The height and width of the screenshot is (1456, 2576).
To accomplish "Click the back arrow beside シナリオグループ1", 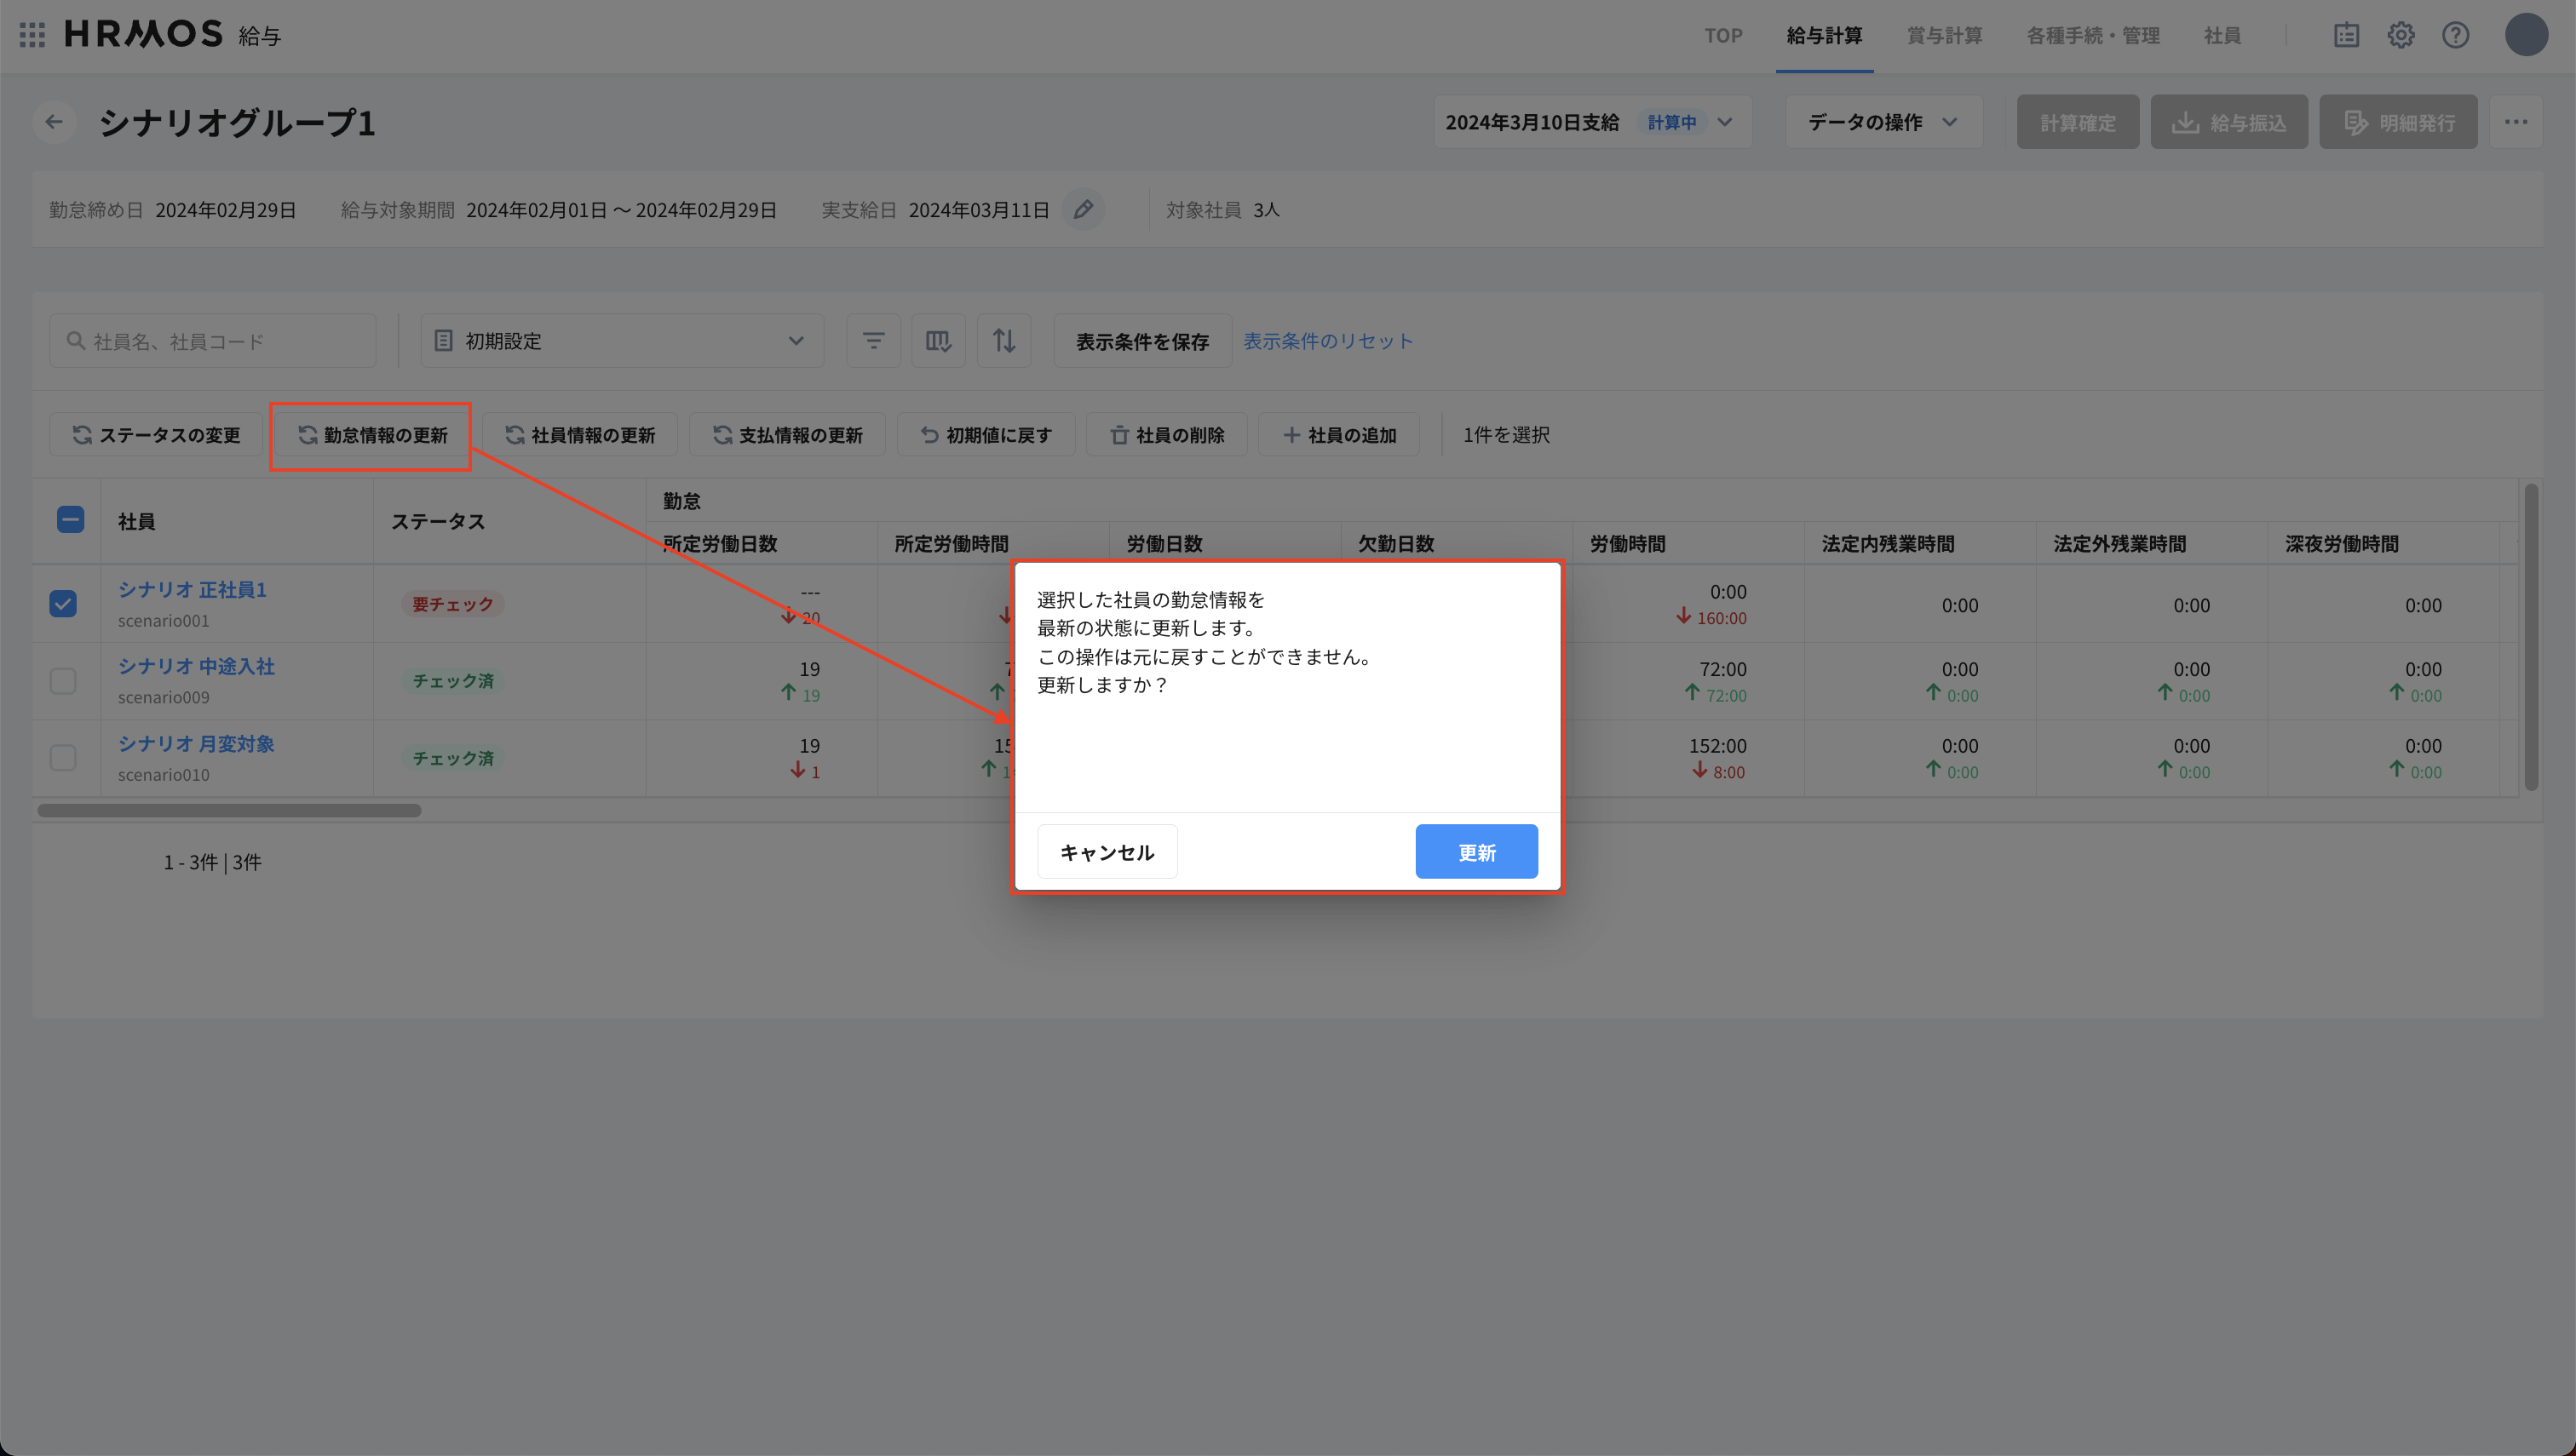I will pos(54,121).
